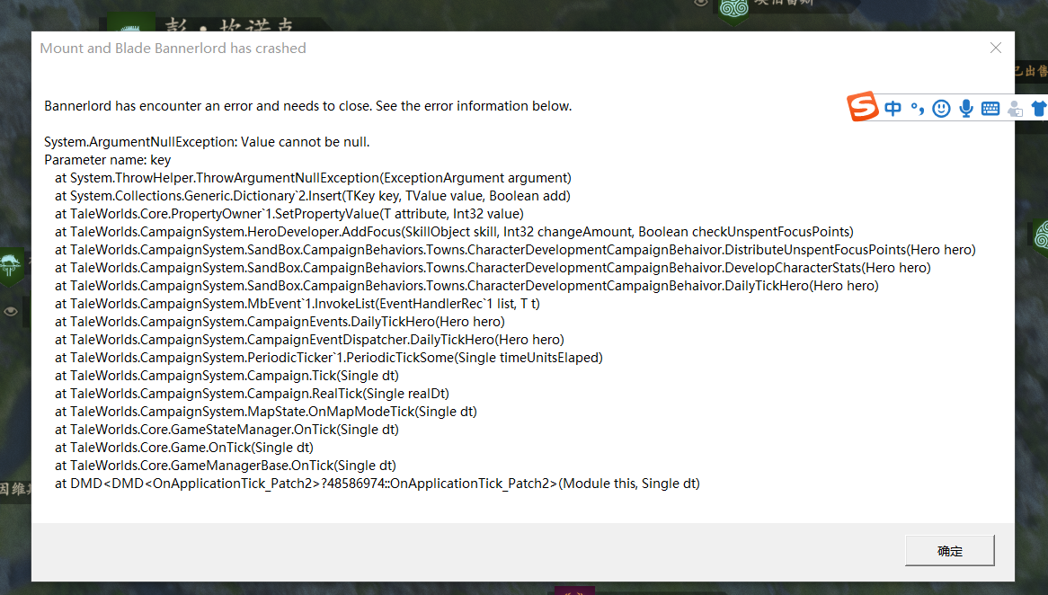Click the Game.OnTick(Single dt) trace line

point(183,448)
